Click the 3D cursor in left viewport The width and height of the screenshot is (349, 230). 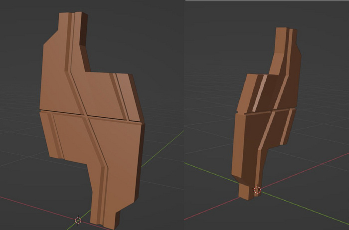[x=78, y=221]
